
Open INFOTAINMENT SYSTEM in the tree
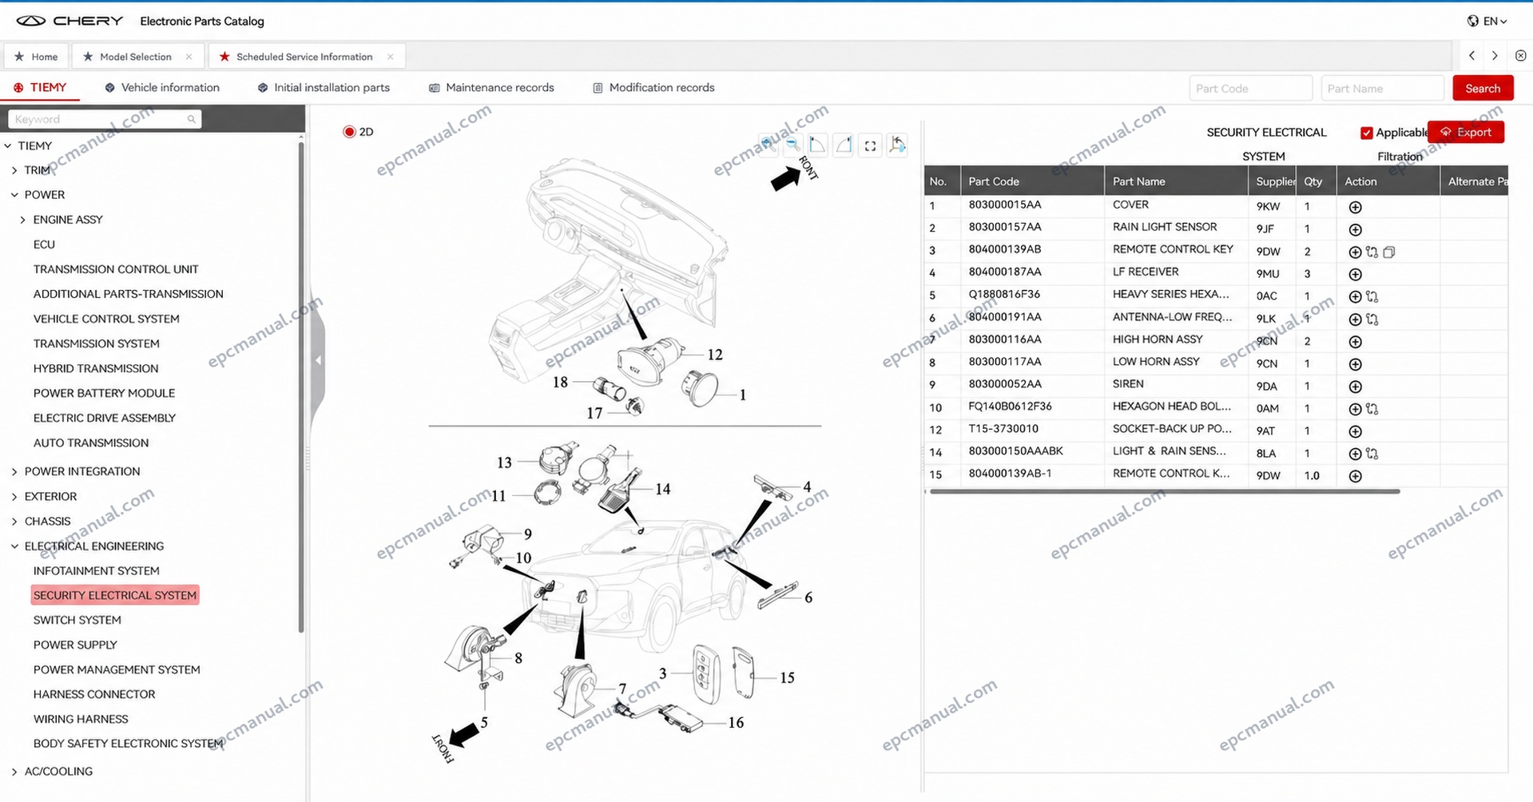97,571
